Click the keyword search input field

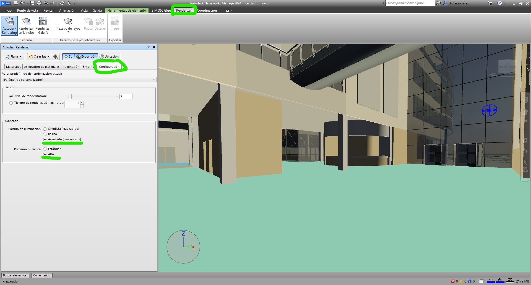(410, 3)
